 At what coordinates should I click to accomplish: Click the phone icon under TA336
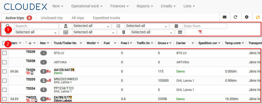pos(32,73)
